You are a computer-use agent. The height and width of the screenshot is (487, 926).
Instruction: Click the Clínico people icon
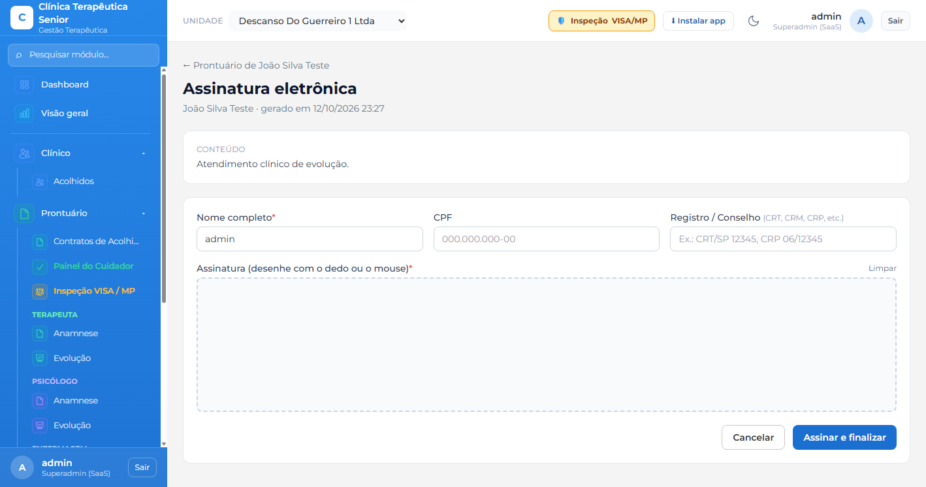[24, 153]
